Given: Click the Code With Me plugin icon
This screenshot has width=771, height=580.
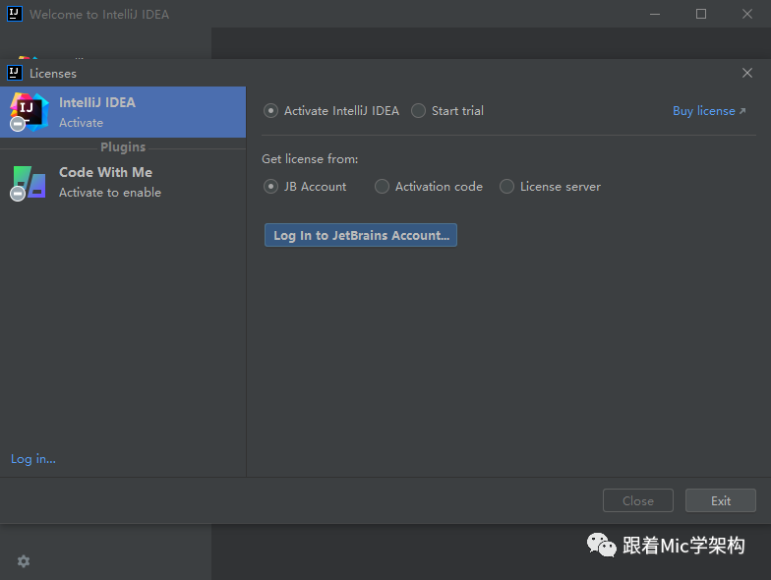Looking at the screenshot, I should click(30, 183).
